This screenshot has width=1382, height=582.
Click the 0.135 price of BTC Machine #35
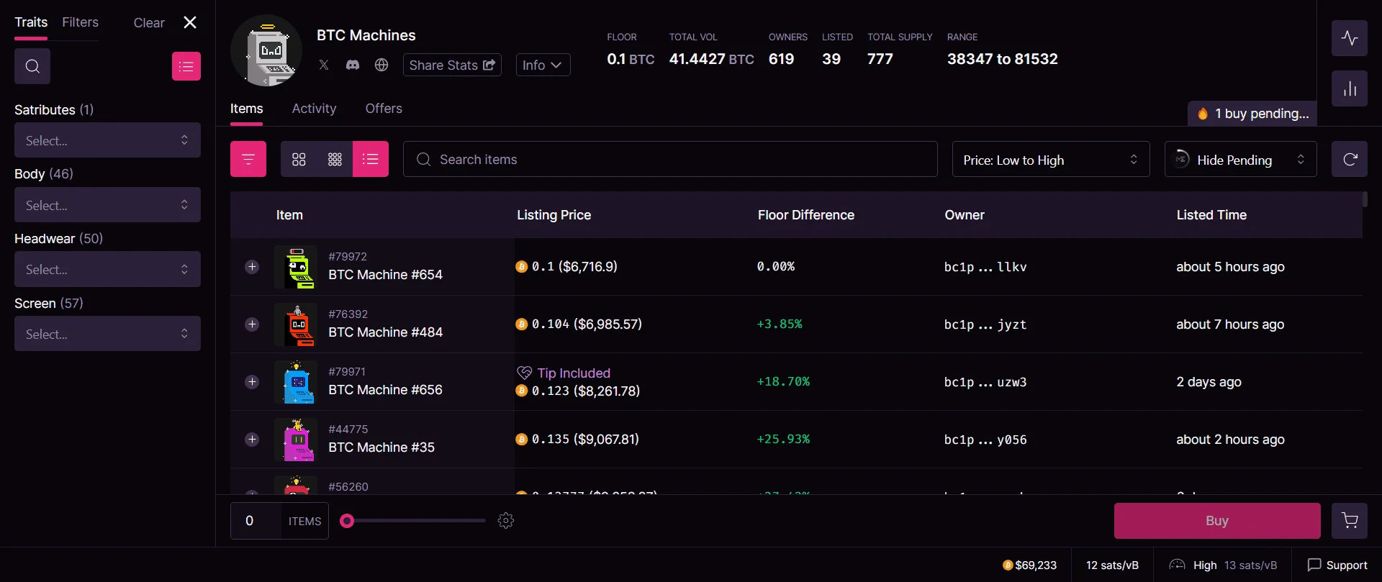click(x=577, y=440)
